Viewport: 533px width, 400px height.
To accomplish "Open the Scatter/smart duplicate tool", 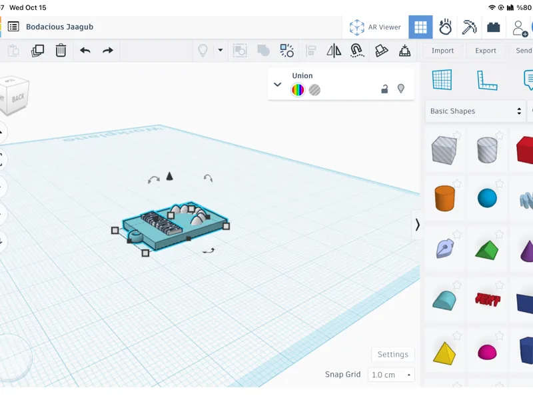I will pyautogui.click(x=286, y=51).
